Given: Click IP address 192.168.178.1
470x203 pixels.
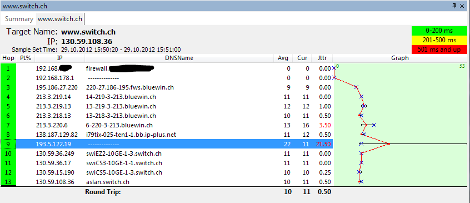Looking at the screenshot, I should (x=55, y=78).
